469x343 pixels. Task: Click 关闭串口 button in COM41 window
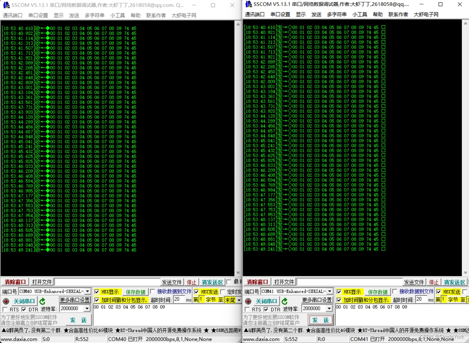[x=266, y=301]
